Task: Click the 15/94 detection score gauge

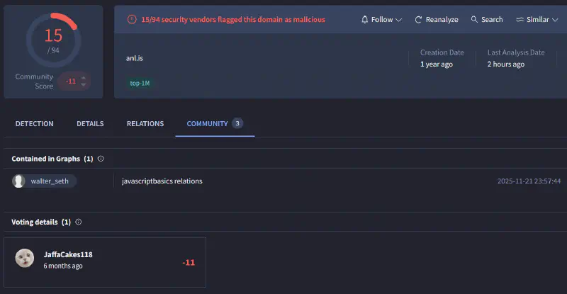Action: [53, 40]
